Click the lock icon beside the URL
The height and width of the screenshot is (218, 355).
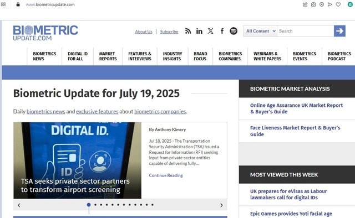click(18, 4)
